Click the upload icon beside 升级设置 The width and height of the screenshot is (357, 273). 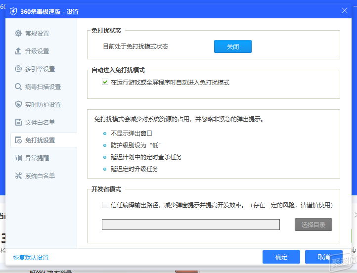pyautogui.click(x=18, y=51)
